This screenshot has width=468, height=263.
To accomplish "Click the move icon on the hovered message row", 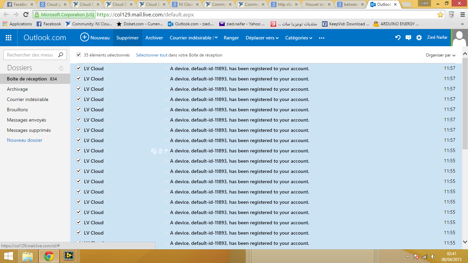I will click(x=153, y=151).
